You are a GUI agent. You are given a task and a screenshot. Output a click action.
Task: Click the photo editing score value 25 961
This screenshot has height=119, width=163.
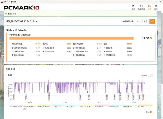[99, 48]
